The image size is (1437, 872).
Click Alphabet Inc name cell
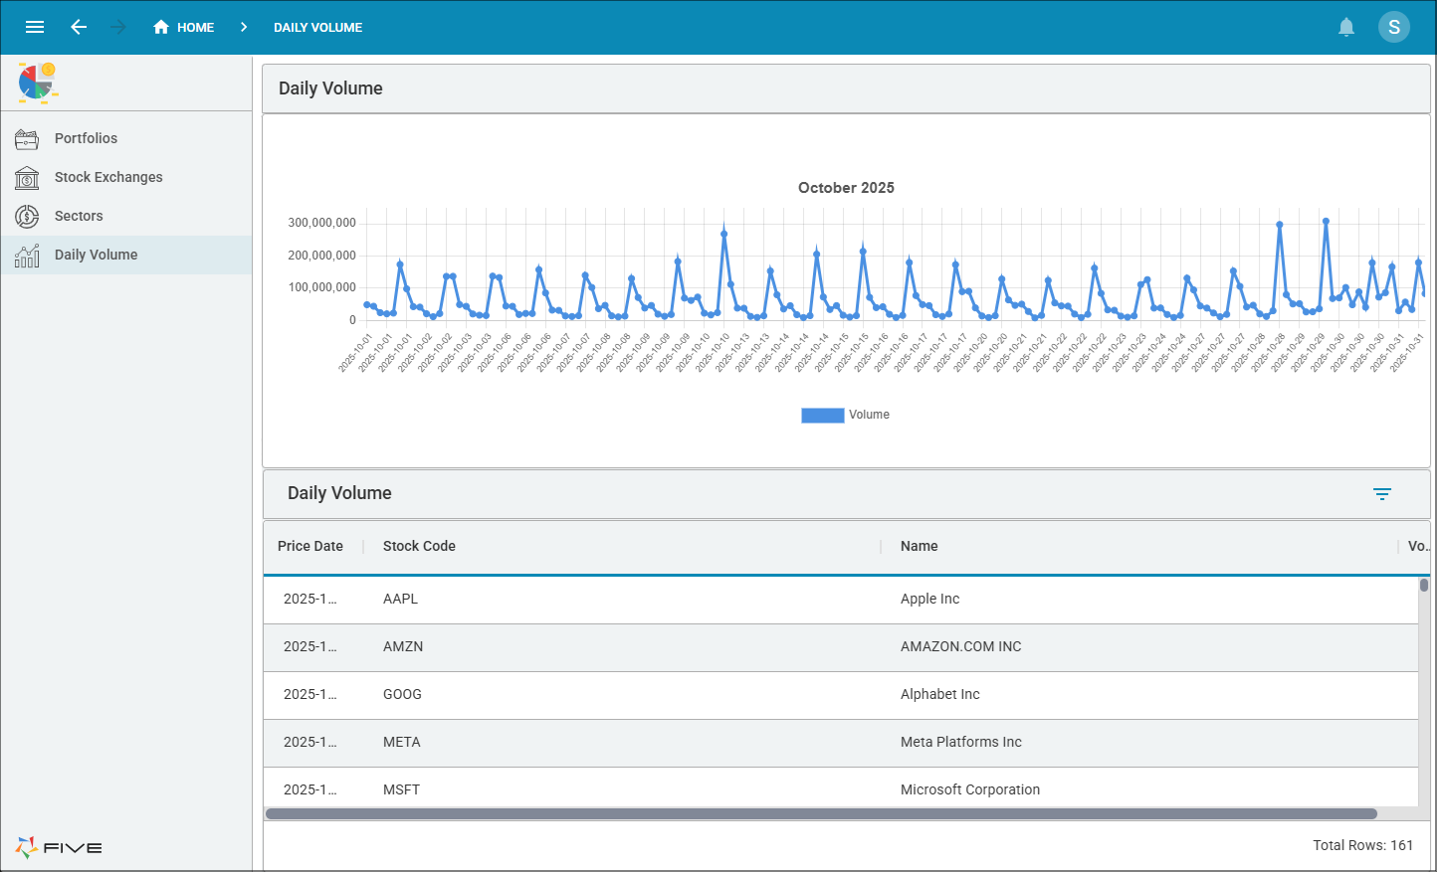(x=939, y=694)
